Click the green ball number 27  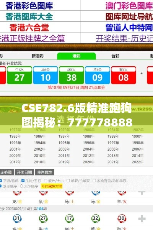pyautogui.click(x=20, y=75)
